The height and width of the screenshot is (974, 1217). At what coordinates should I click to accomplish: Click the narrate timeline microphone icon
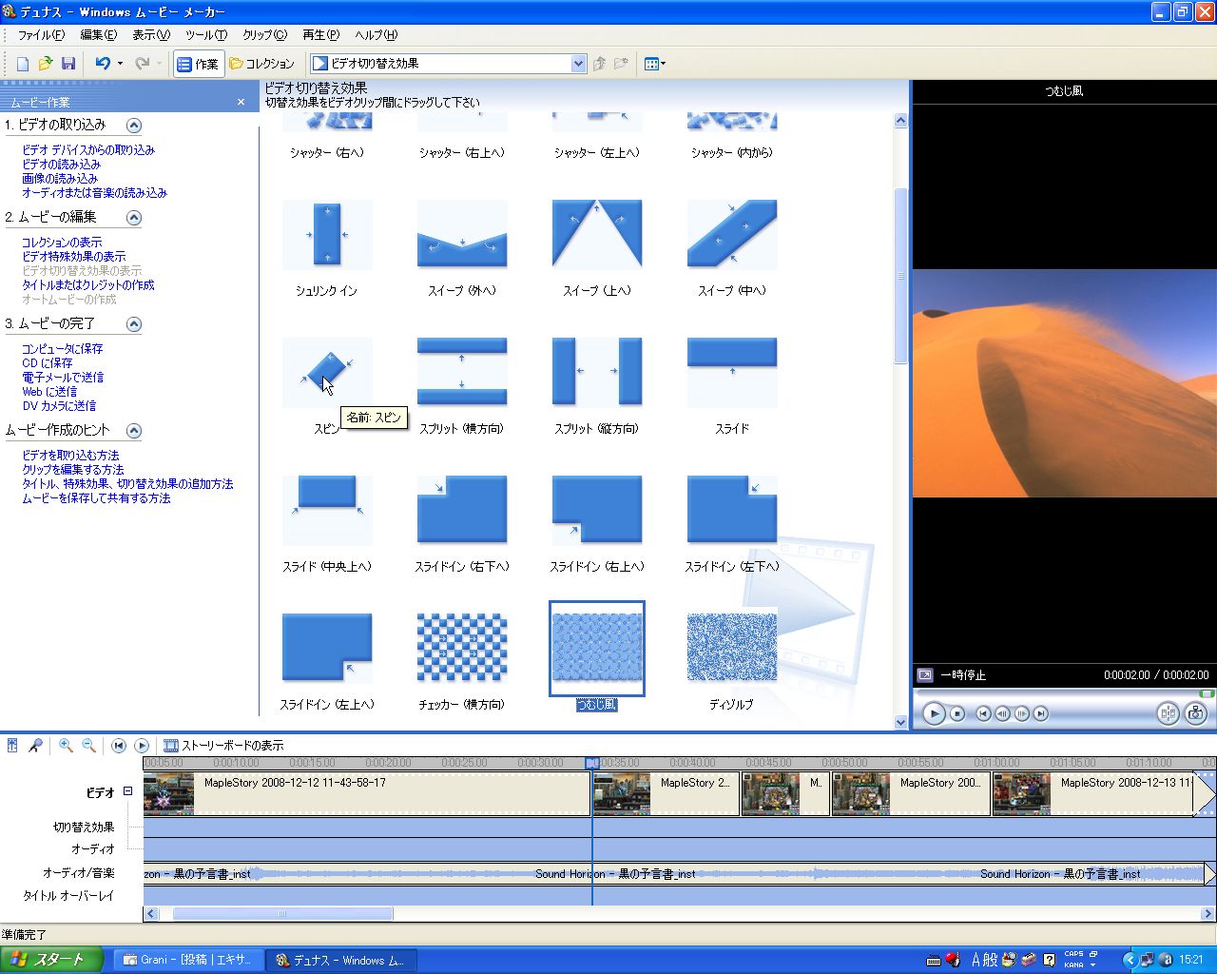click(x=35, y=746)
